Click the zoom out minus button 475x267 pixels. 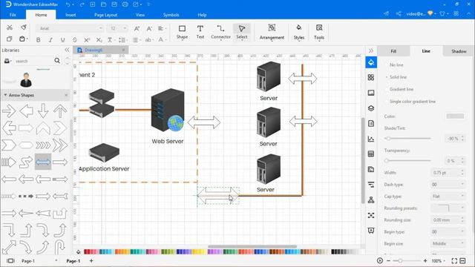click(388, 260)
